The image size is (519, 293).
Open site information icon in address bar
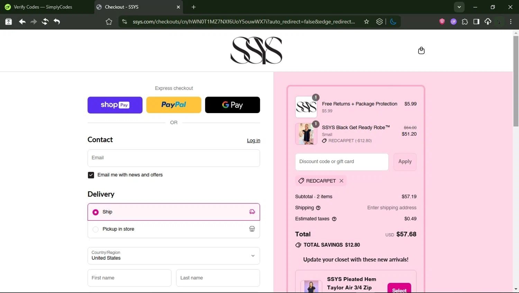[x=125, y=21]
